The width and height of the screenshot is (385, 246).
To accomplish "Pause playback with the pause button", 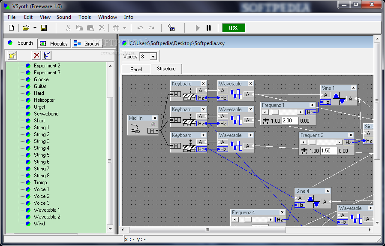I will click(209, 28).
